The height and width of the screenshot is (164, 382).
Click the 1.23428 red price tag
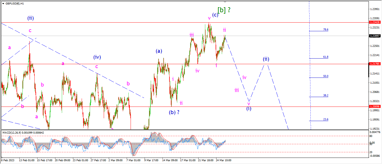coord(375,22)
